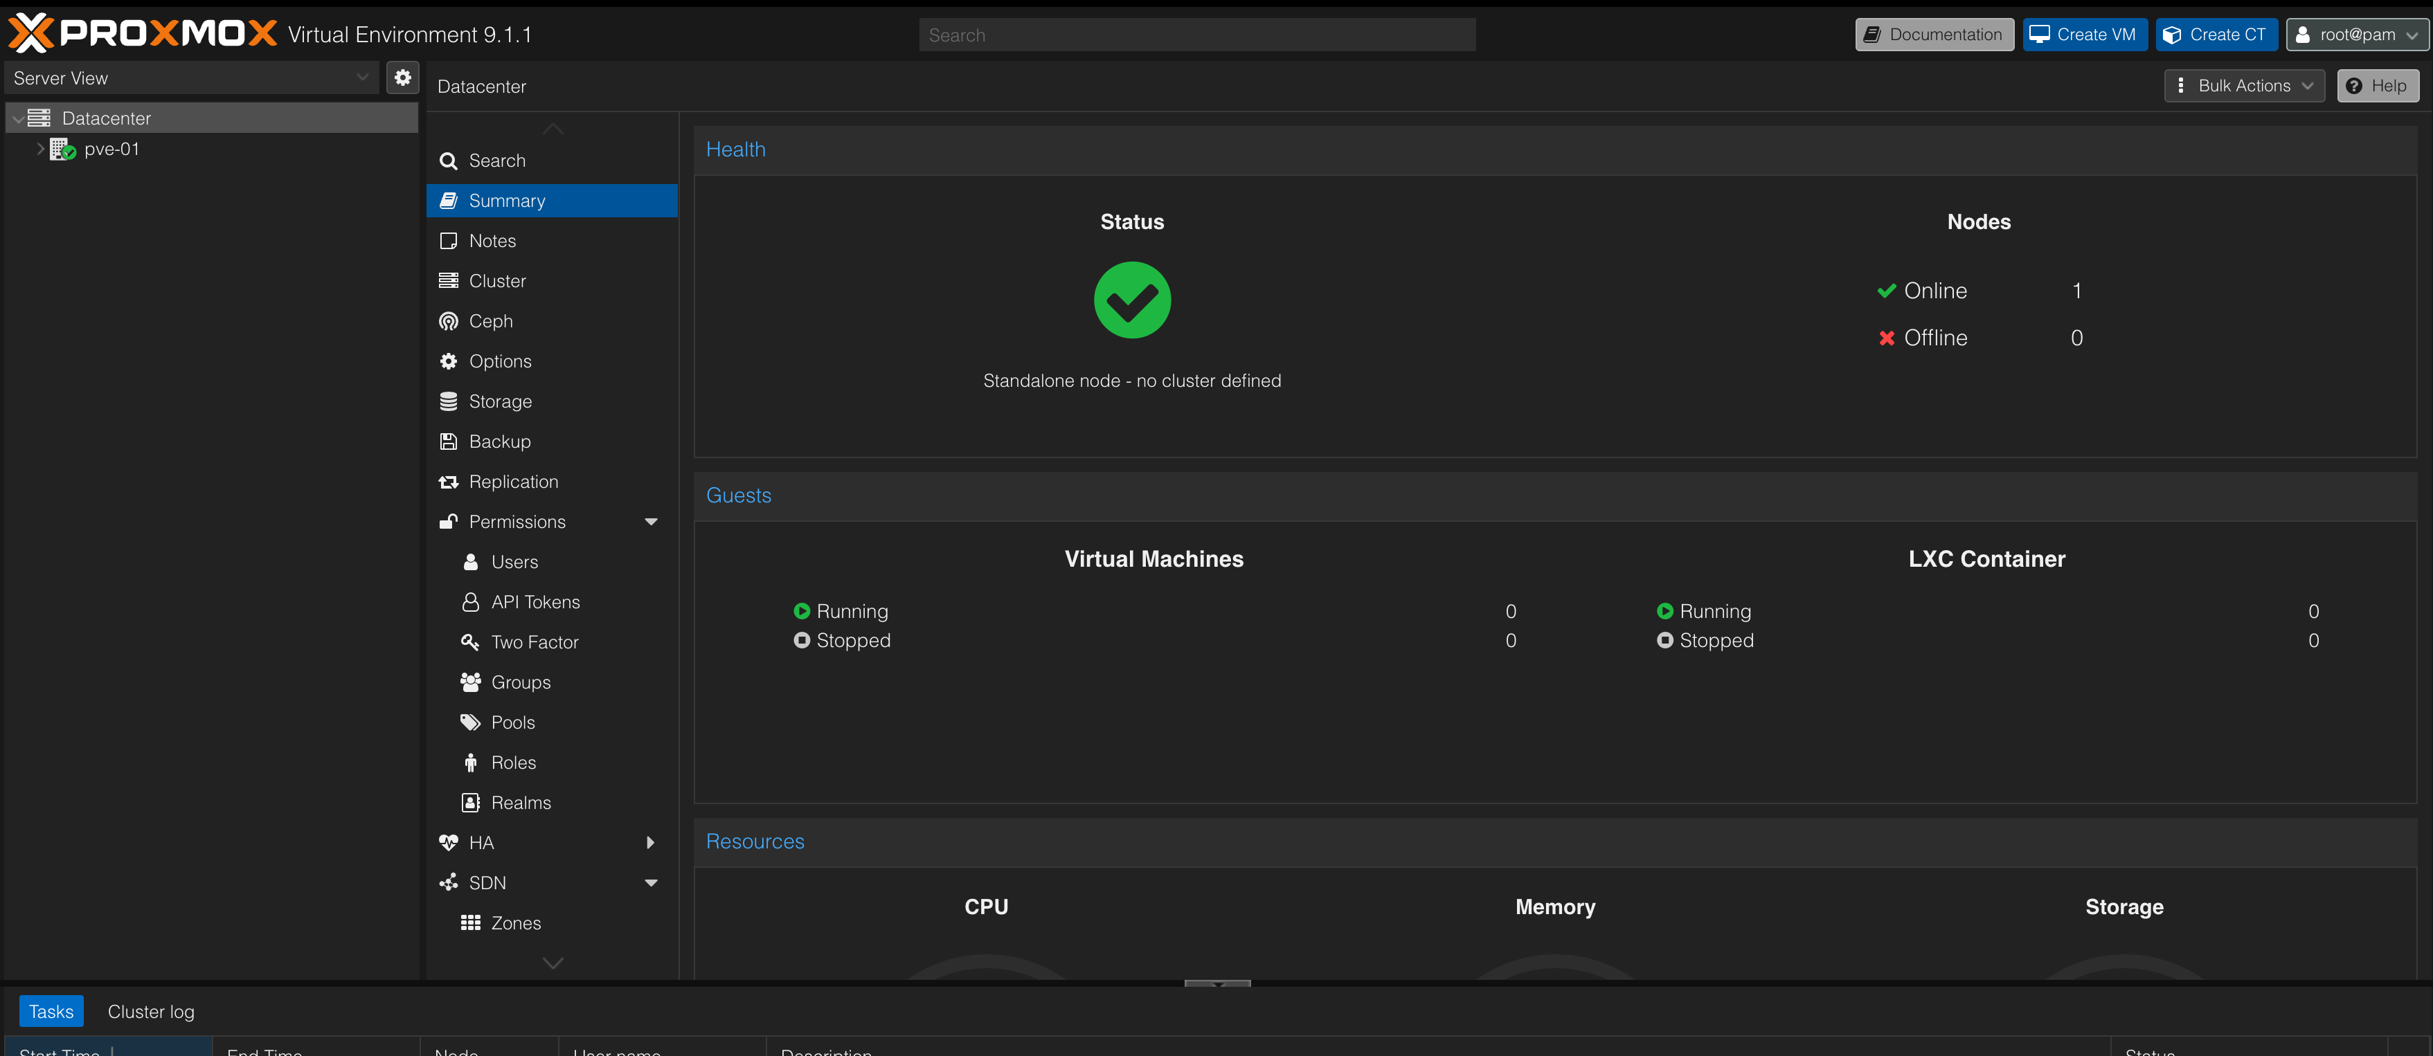2433x1056 pixels.
Task: Open the Server View dropdown
Action: (x=189, y=78)
